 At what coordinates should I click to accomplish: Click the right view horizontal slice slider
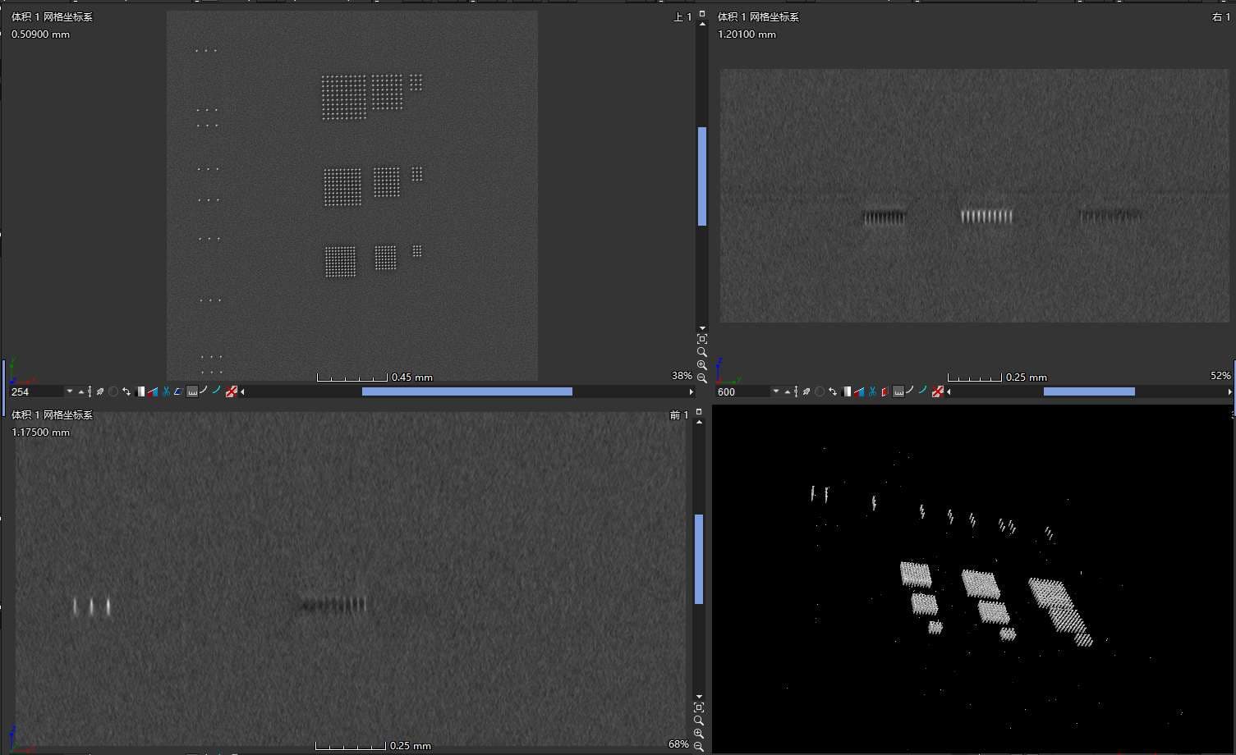click(1089, 391)
